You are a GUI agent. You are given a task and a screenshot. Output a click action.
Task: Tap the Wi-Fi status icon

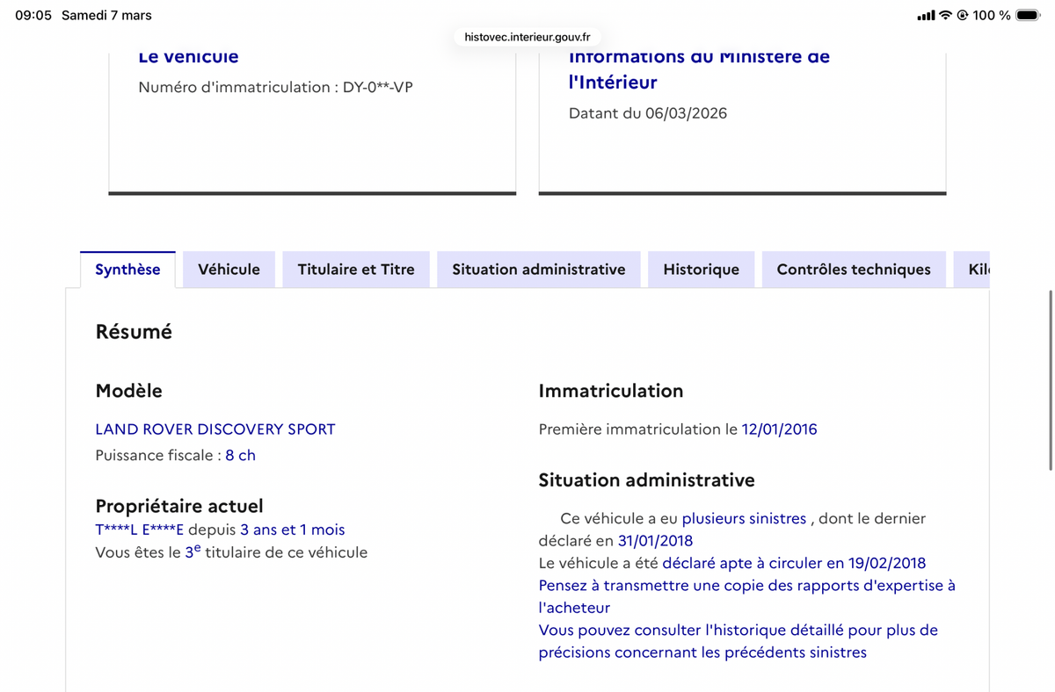(946, 15)
